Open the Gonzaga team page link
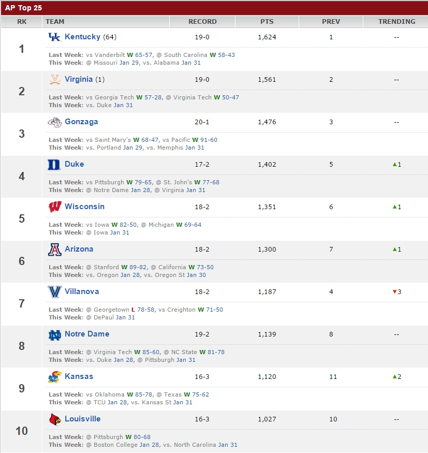The height and width of the screenshot is (453, 428). 81,122
